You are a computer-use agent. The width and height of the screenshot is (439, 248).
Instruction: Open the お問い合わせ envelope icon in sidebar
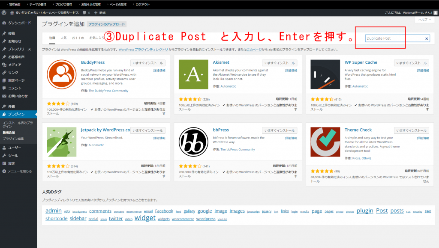coord(4,96)
